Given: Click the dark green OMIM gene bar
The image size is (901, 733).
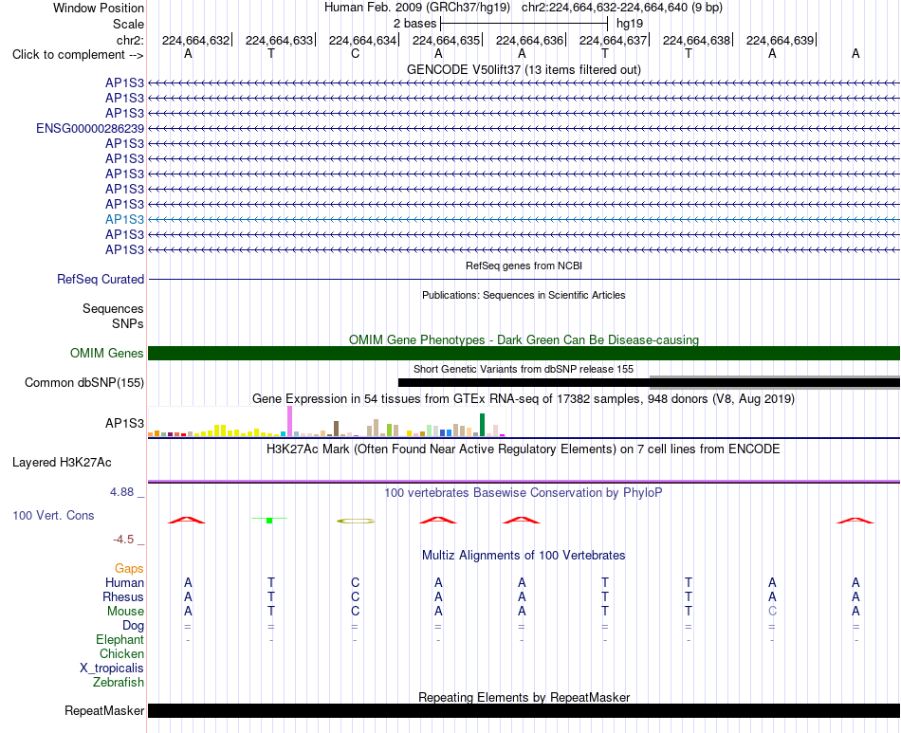Looking at the screenshot, I should point(524,354).
